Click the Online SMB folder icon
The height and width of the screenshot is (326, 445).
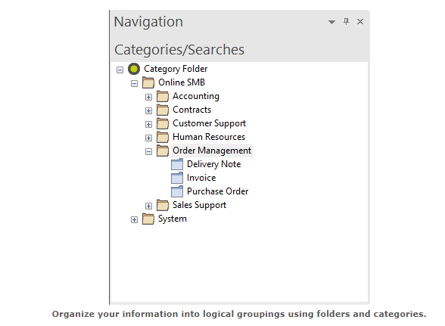(x=148, y=82)
